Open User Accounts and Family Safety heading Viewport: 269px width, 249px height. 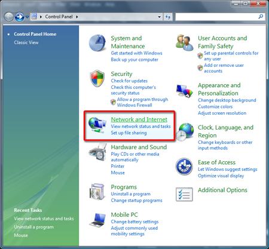[222, 42]
